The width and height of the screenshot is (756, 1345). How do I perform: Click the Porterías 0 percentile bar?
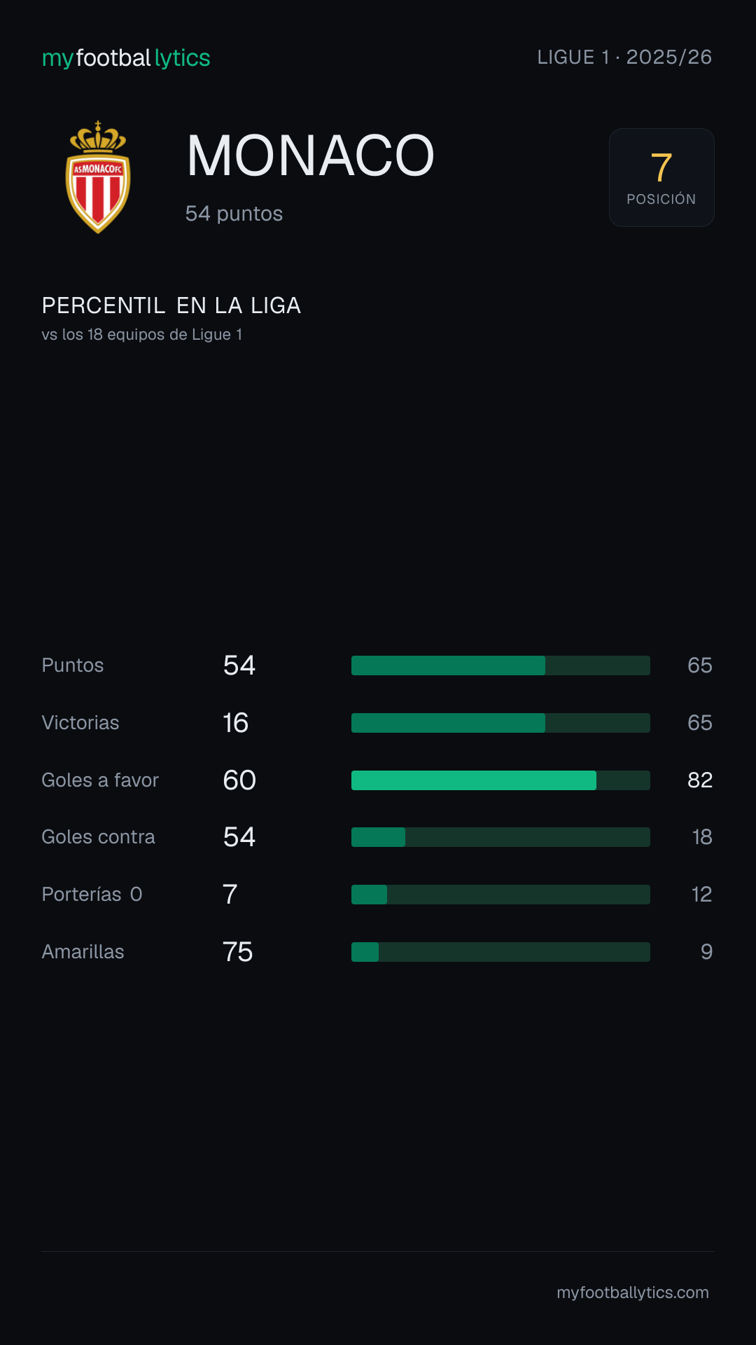pos(500,895)
